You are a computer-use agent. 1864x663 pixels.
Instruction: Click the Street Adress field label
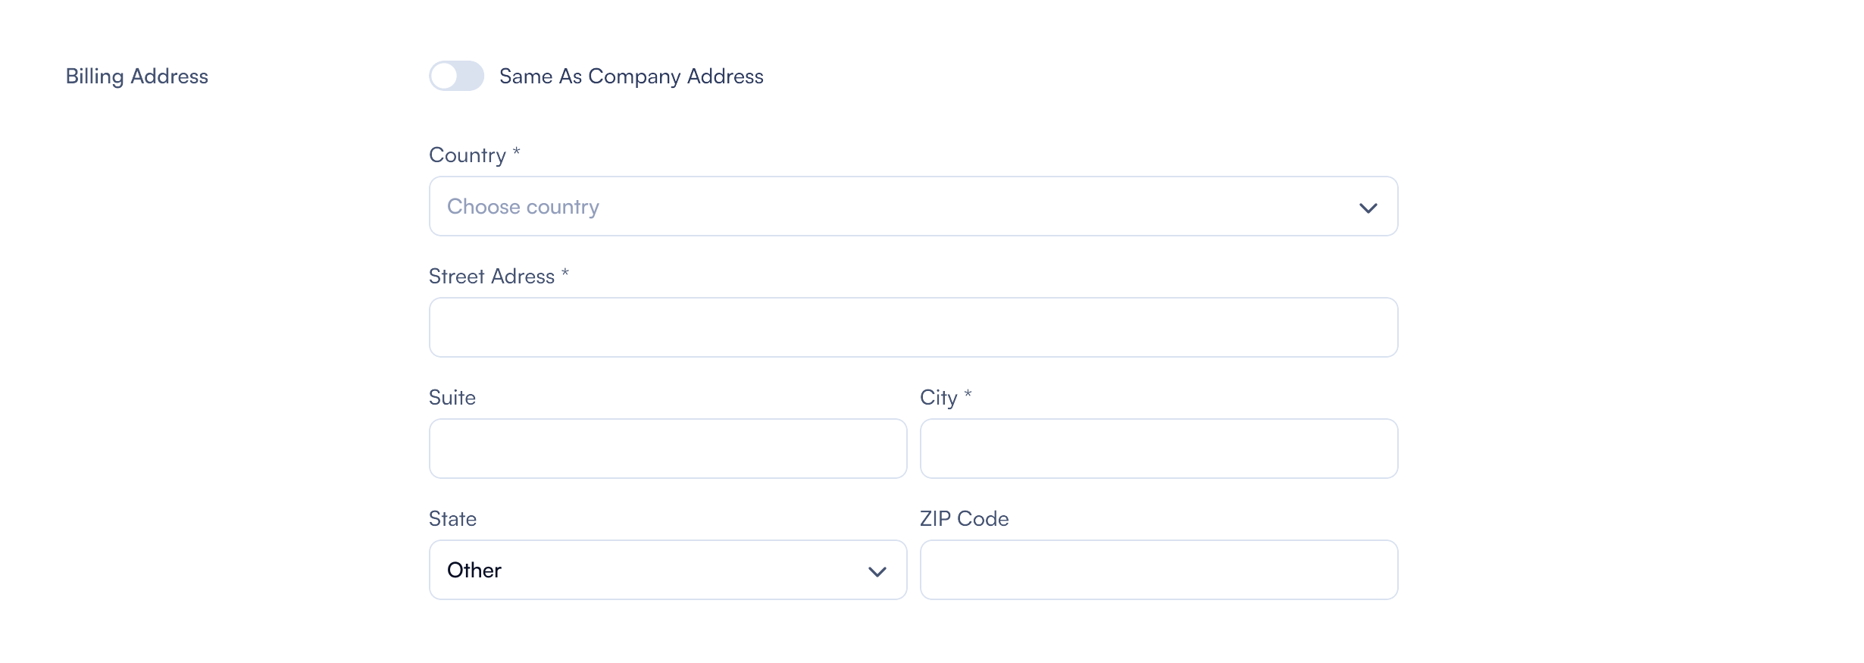tap(491, 277)
